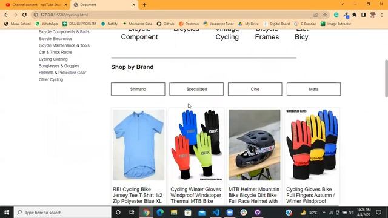This screenshot has width=388, height=218.
Task: Open File Explorer from taskbar
Action: click(174, 213)
